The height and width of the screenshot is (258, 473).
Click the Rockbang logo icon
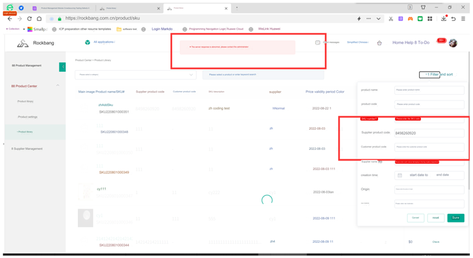(23, 44)
